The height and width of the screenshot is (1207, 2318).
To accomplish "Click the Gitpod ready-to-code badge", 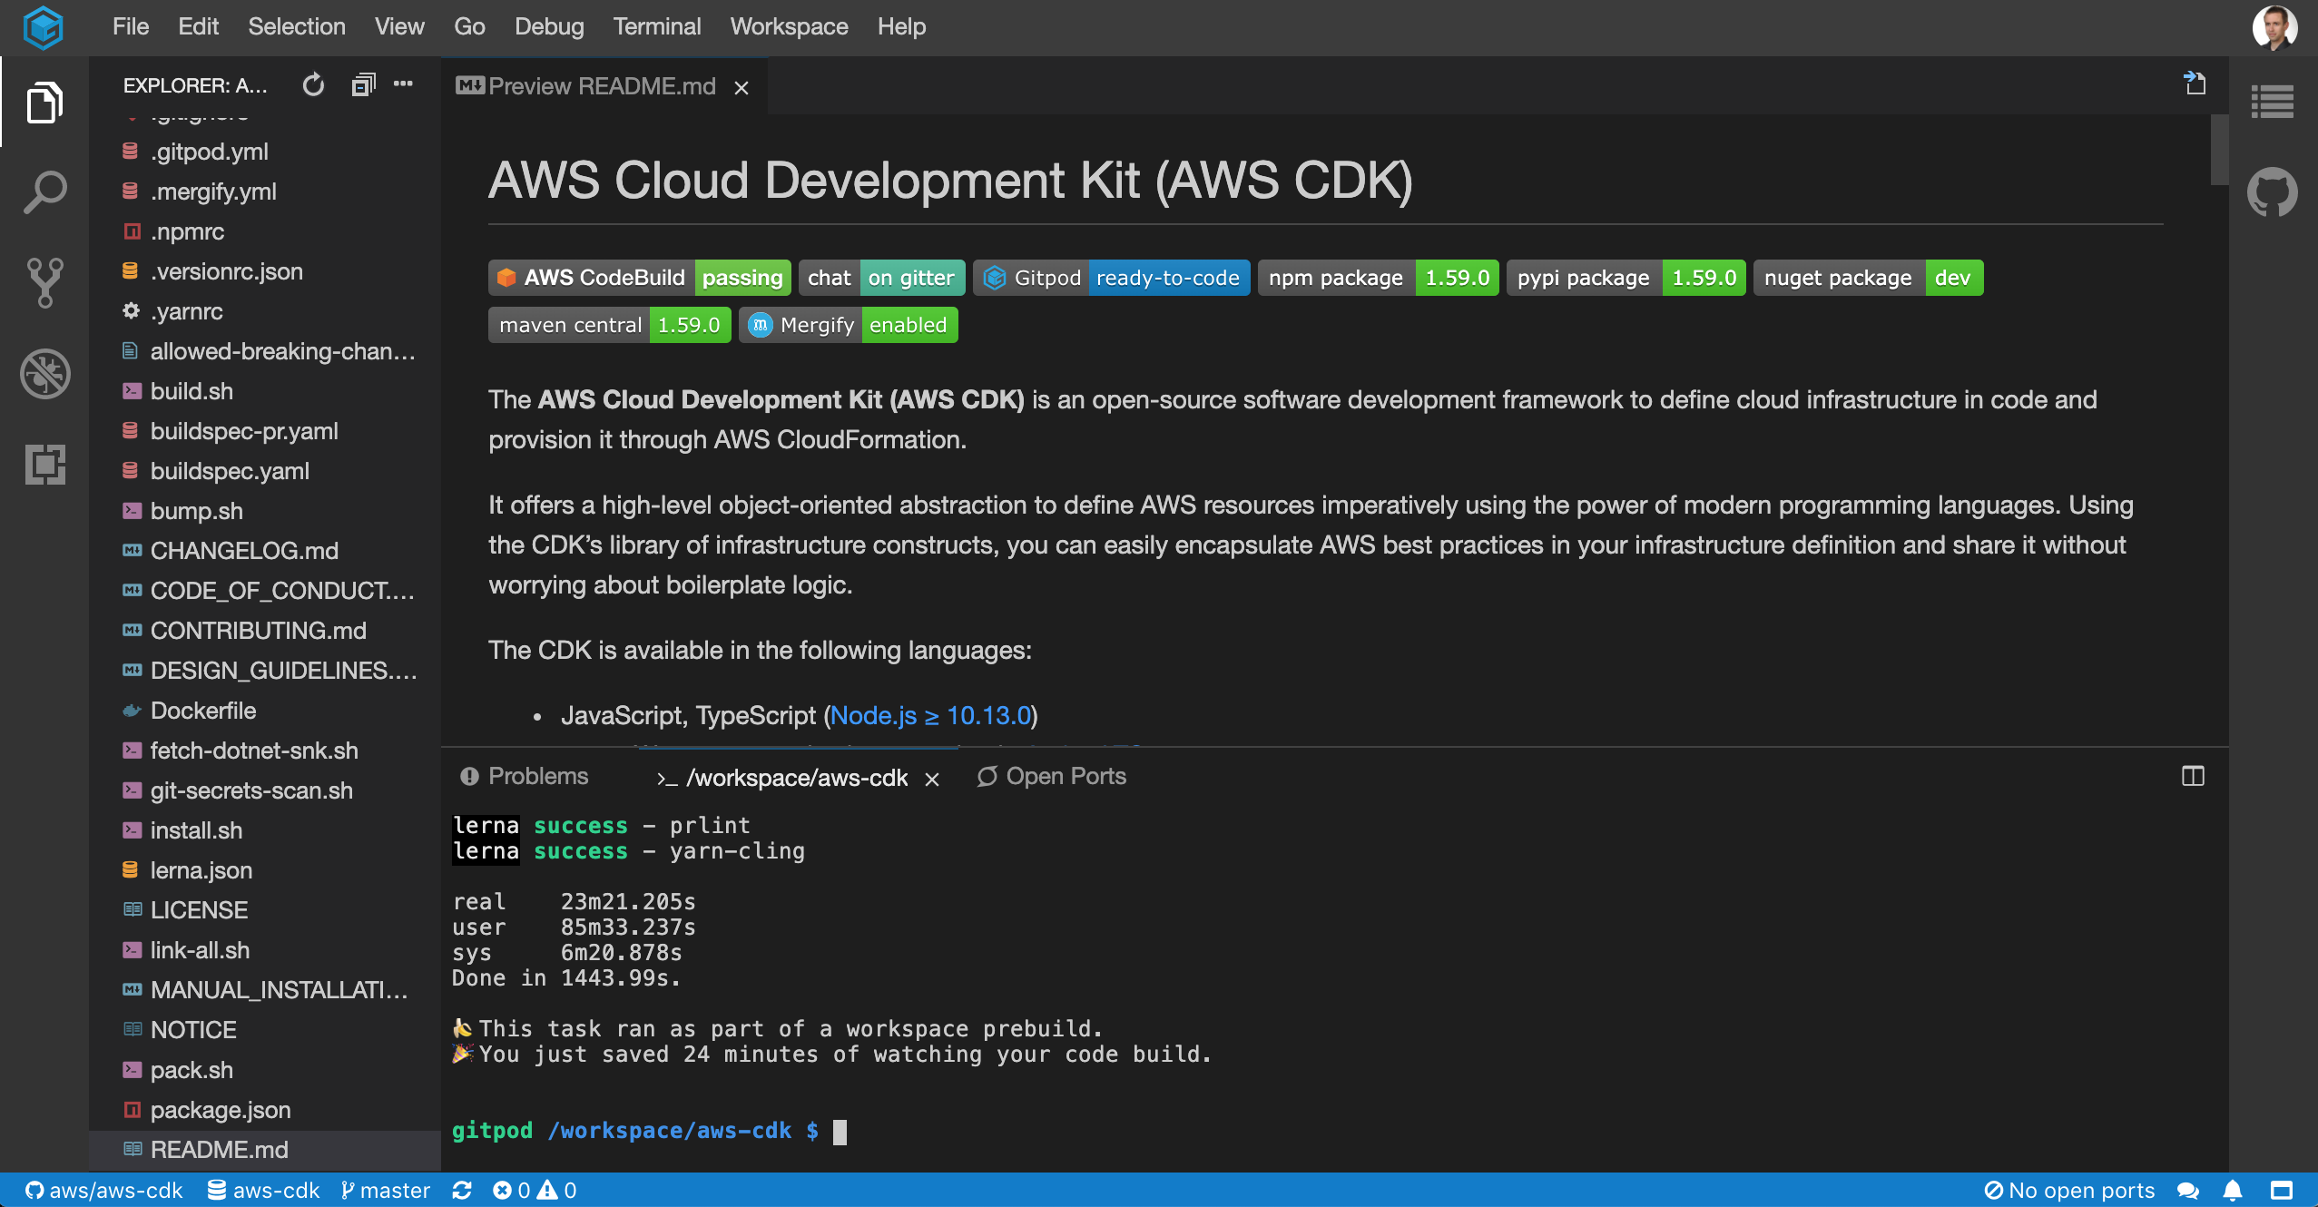I will click(1112, 278).
